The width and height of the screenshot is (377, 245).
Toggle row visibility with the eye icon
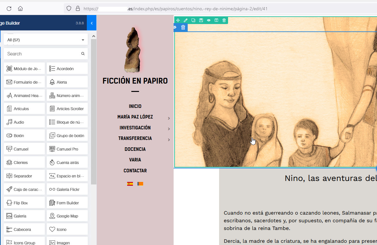pos(209,20)
